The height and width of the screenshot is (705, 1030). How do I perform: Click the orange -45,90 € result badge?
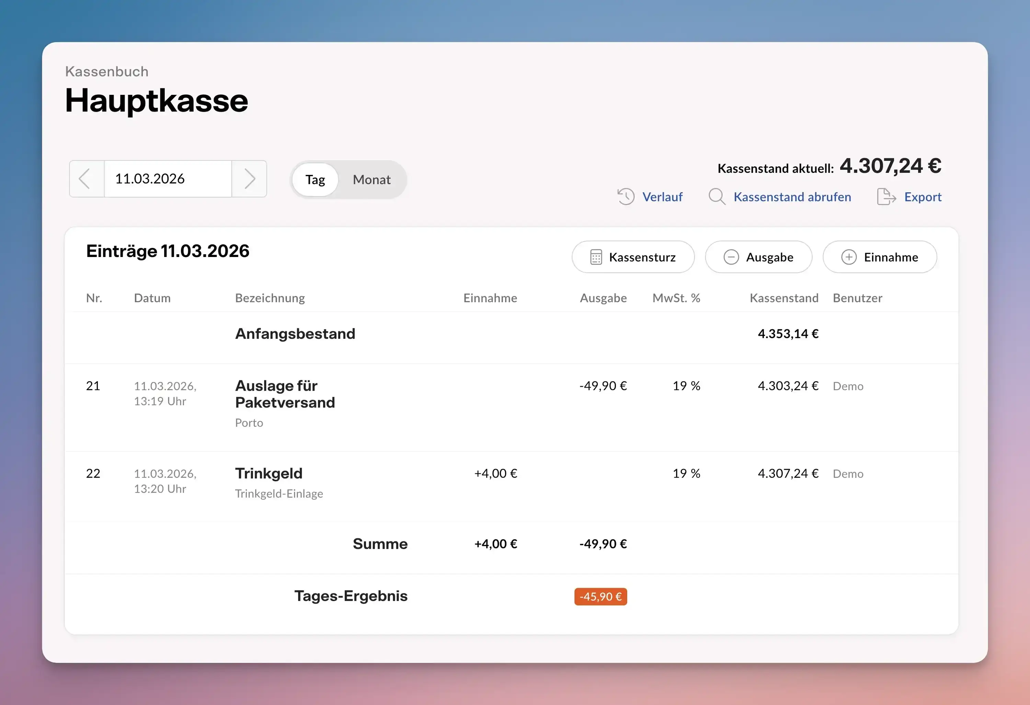600,596
